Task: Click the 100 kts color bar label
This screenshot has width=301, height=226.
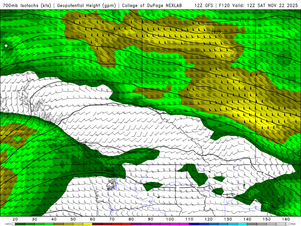Action: click(x=170, y=219)
